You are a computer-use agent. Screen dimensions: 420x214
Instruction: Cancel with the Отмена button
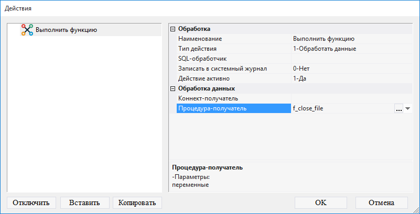click(381, 202)
